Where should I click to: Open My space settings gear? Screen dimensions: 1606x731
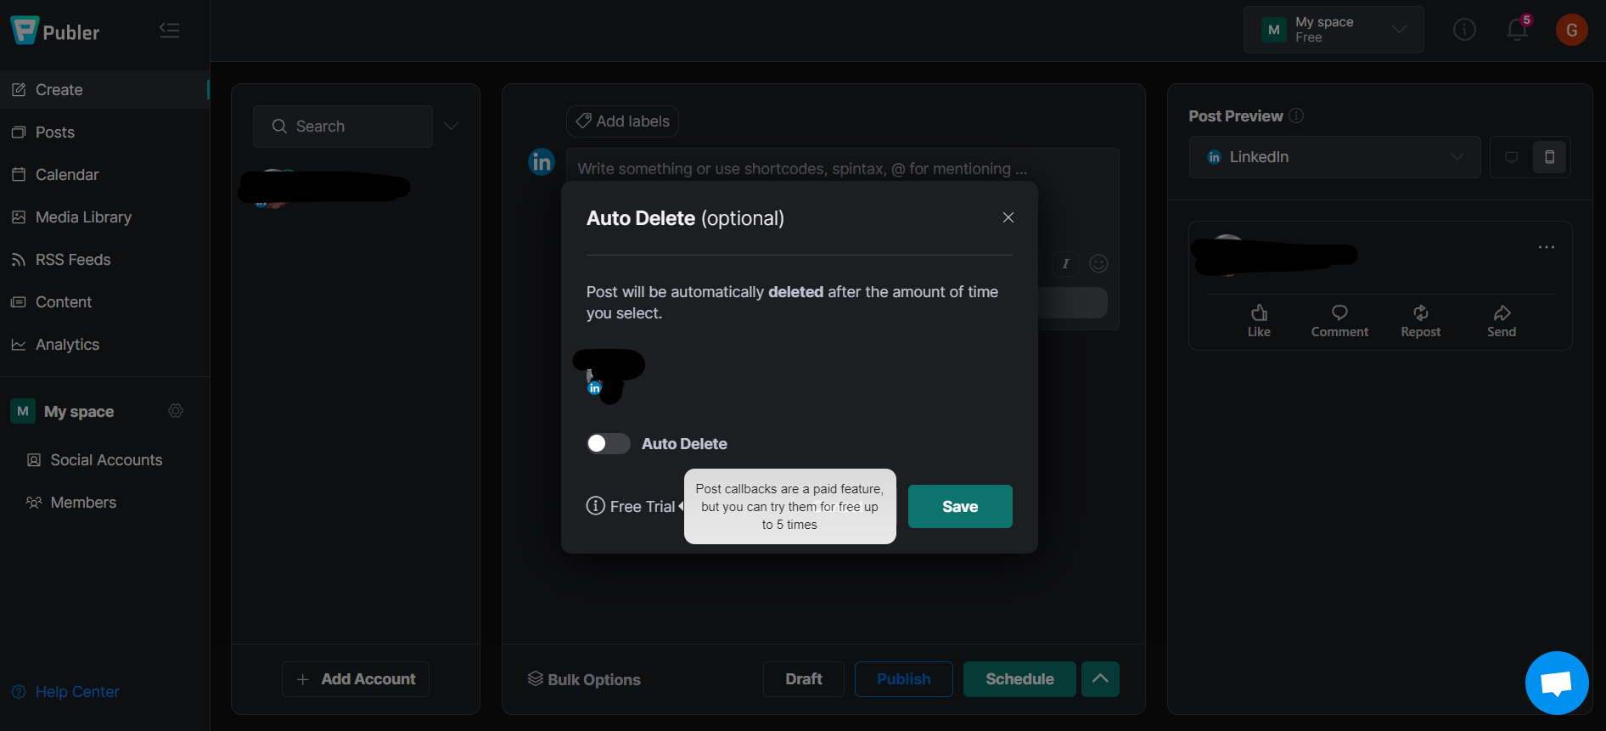pos(176,411)
